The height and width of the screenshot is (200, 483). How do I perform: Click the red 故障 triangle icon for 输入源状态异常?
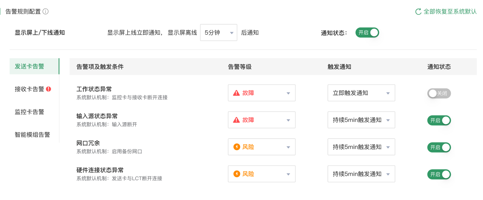tap(236, 120)
